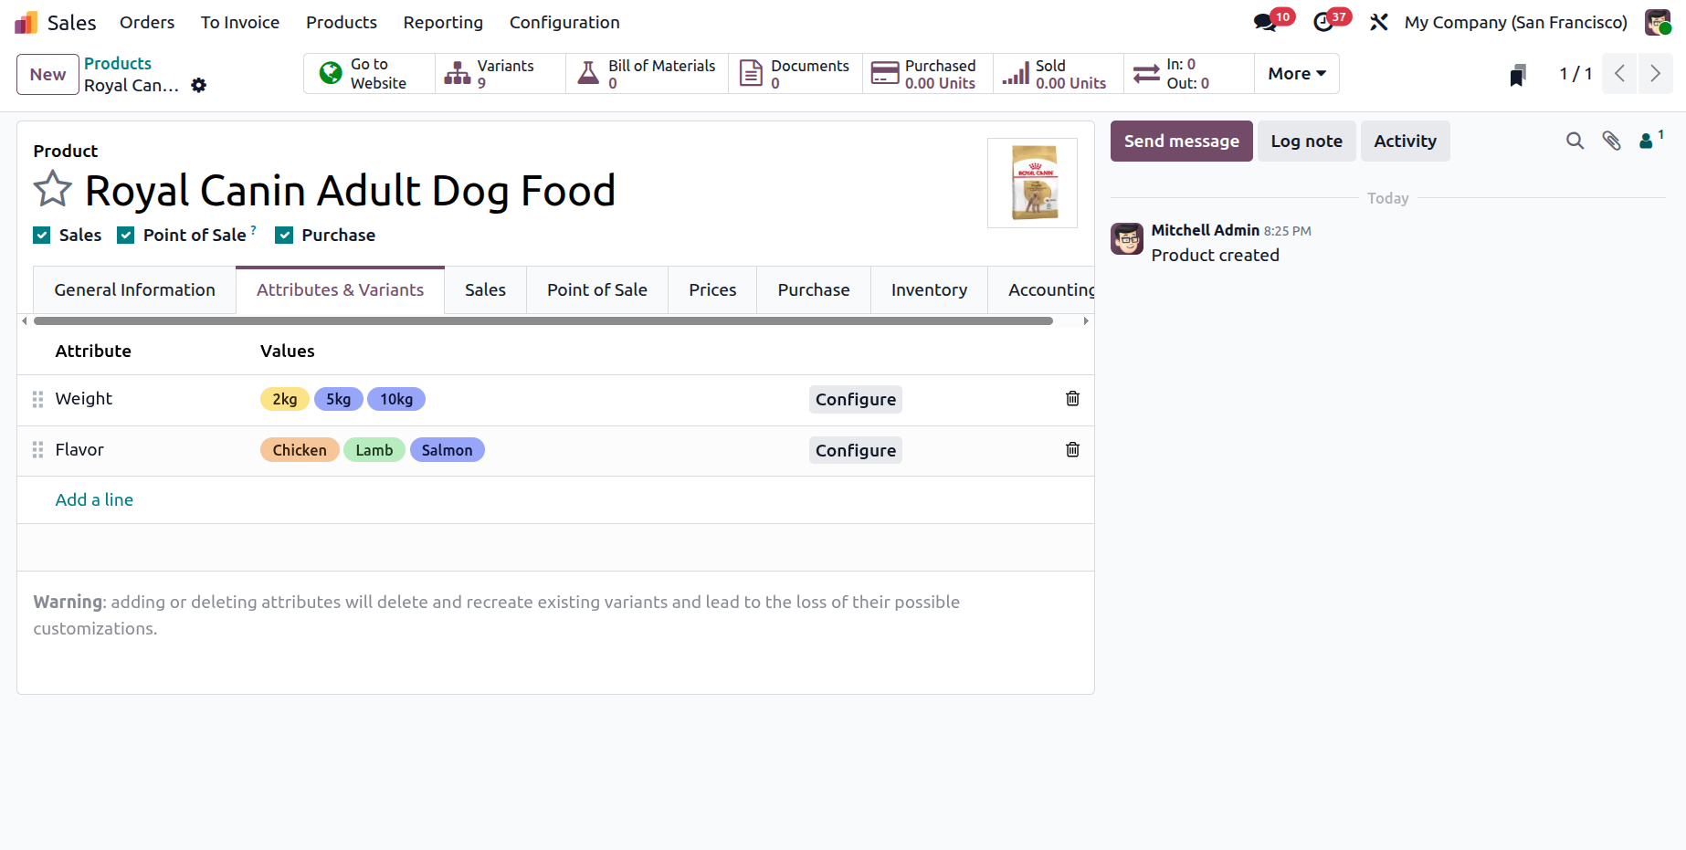Image resolution: width=1686 pixels, height=850 pixels.
Task: Open the To Invoice menu
Action: click(240, 22)
